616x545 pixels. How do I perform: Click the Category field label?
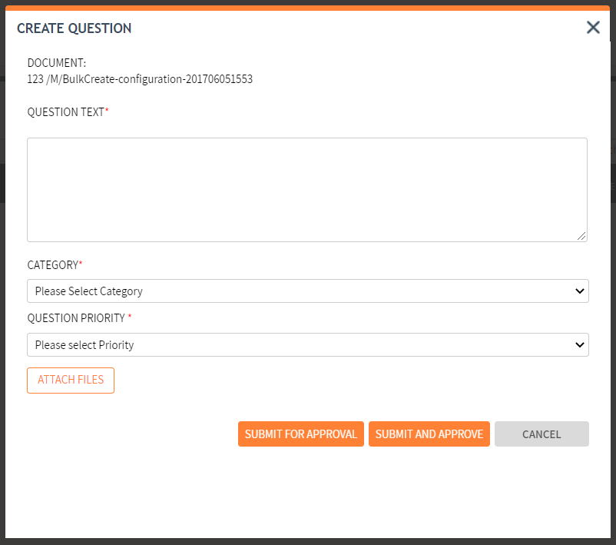pyautogui.click(x=52, y=265)
